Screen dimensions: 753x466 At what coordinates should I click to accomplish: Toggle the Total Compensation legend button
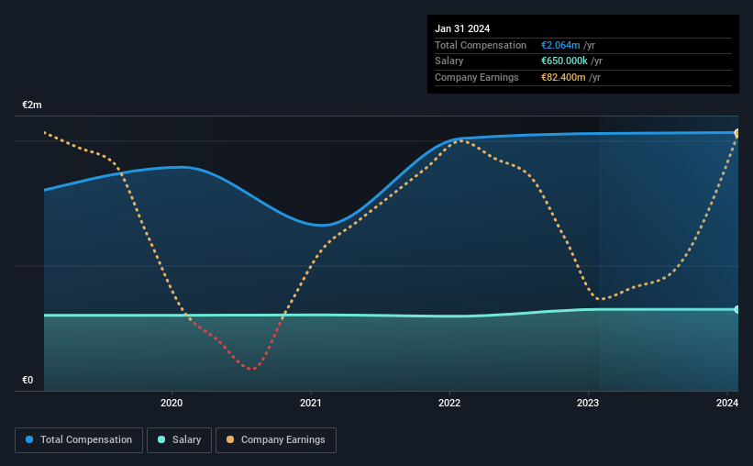[79, 439]
